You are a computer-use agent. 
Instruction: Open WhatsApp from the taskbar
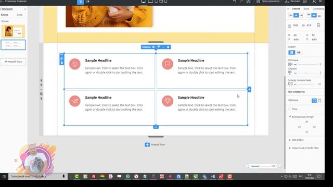(127, 177)
